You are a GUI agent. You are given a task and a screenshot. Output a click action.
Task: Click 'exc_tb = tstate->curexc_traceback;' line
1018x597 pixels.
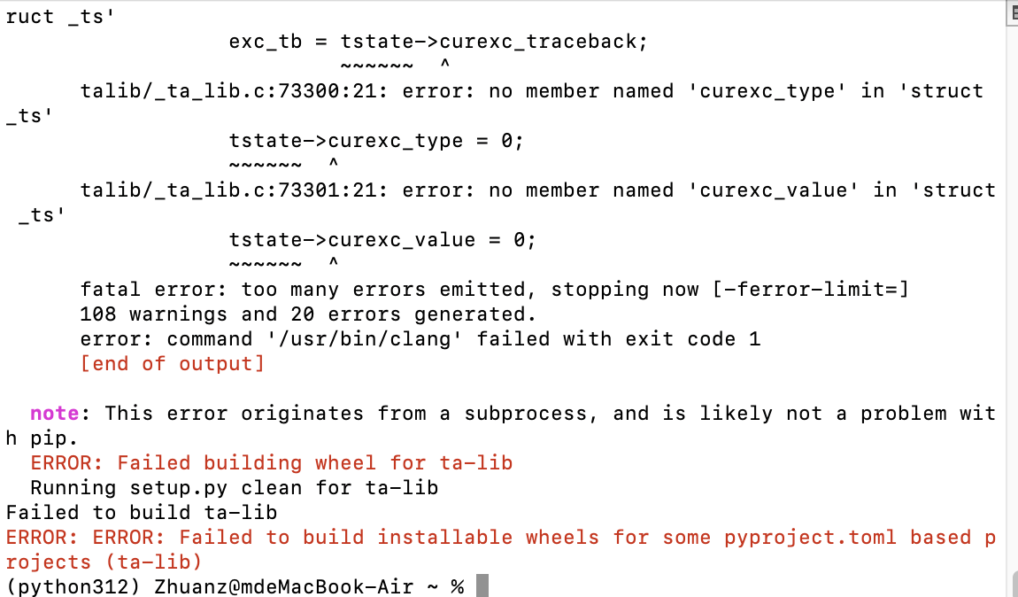(x=438, y=42)
